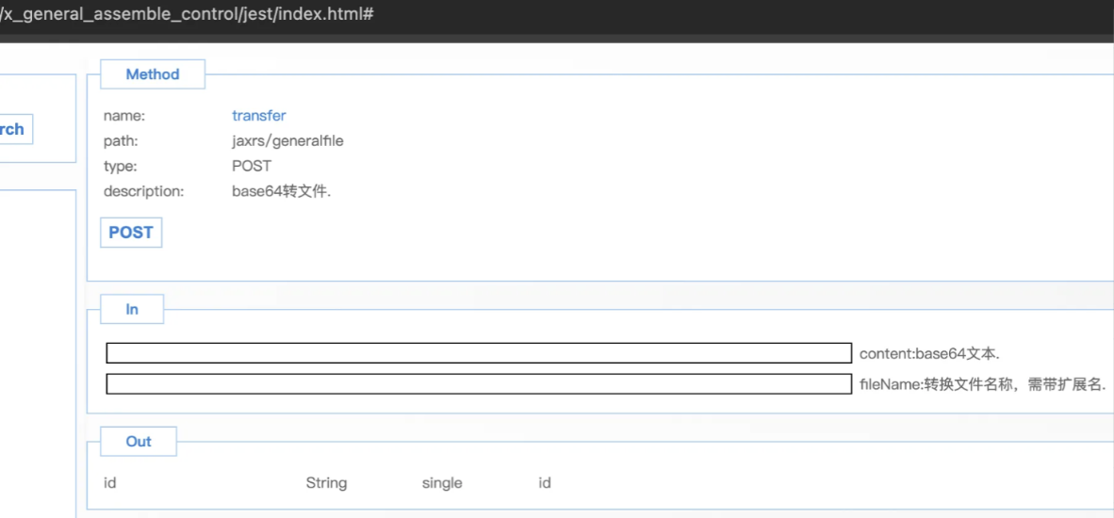The height and width of the screenshot is (518, 1114).
Task: Select the "Method" section legend
Action: (x=152, y=74)
